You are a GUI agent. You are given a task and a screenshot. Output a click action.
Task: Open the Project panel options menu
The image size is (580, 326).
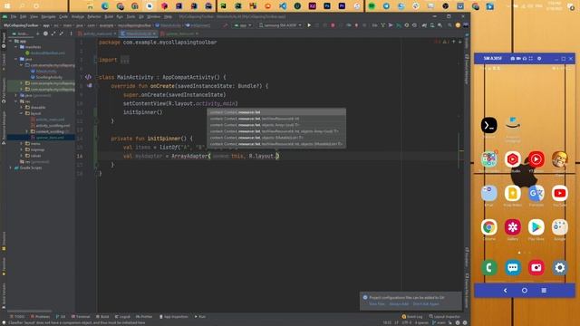click(71, 34)
